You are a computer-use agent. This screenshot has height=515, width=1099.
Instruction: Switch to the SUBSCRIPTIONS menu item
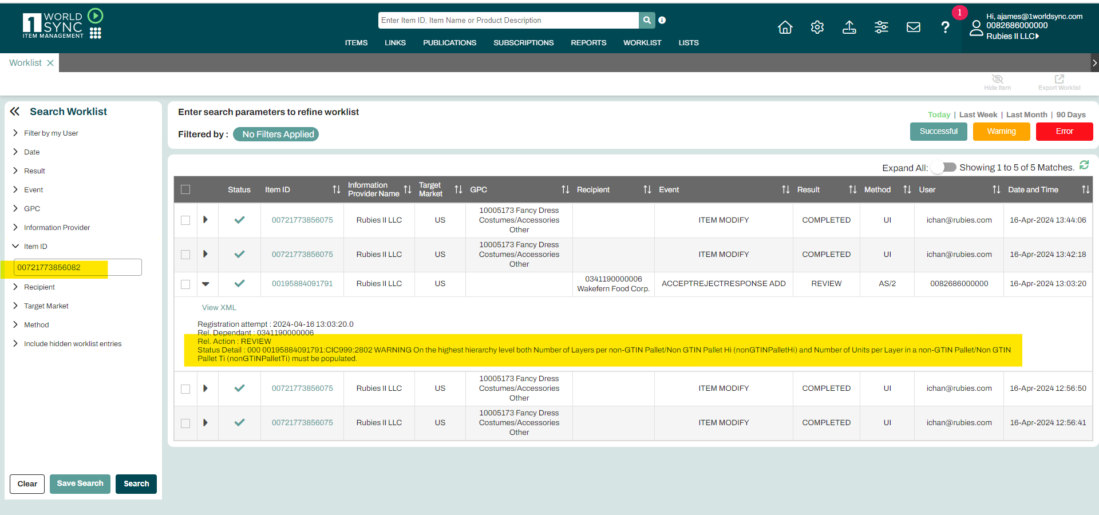pyautogui.click(x=524, y=42)
